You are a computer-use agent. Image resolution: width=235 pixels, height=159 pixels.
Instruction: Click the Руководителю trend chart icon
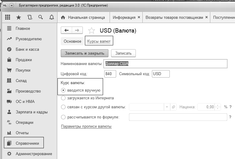coord(9,39)
